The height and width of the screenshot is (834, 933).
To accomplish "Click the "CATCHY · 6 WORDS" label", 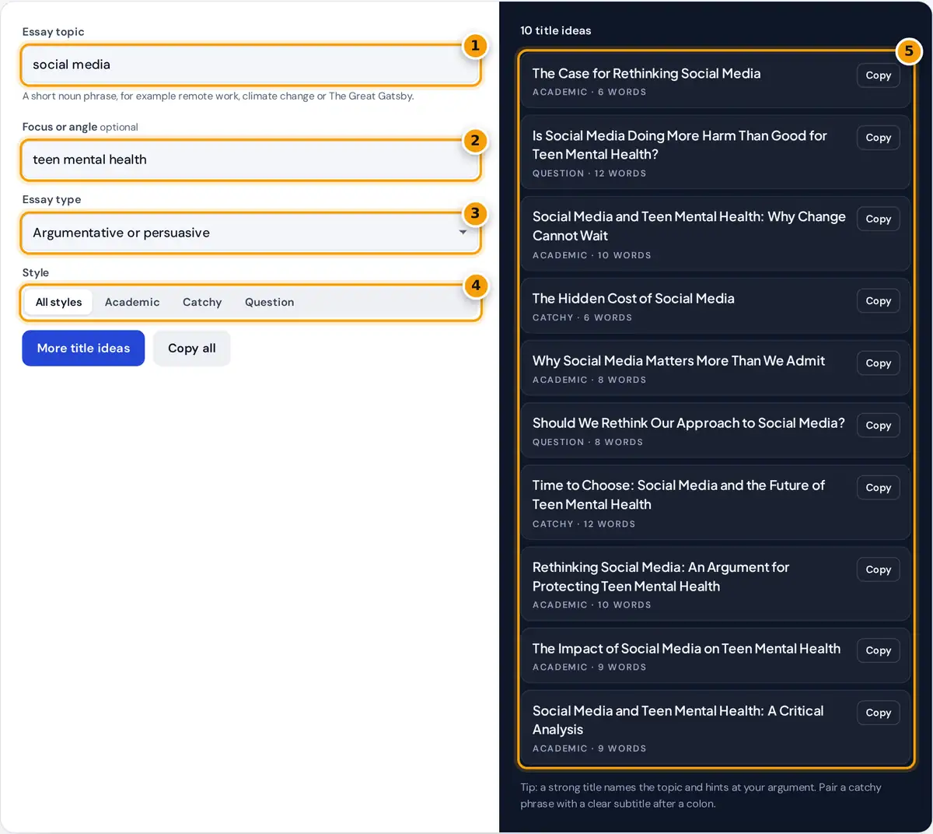I will tap(582, 317).
